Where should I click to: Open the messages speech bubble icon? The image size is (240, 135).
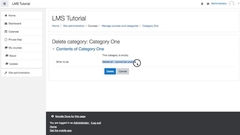[208, 4]
